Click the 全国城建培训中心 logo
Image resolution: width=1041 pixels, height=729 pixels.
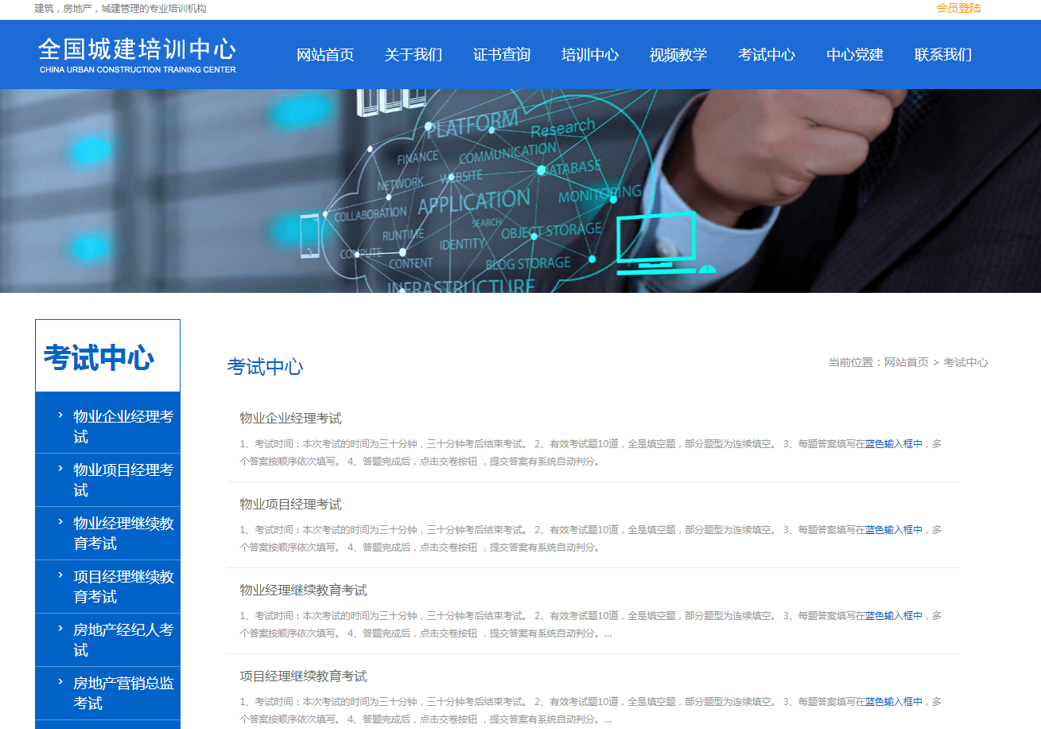(x=135, y=54)
